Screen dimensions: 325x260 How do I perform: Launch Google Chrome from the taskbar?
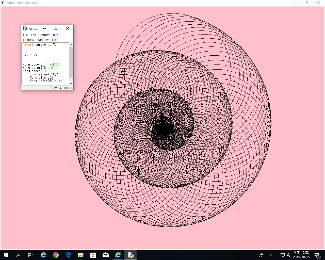coord(56,255)
